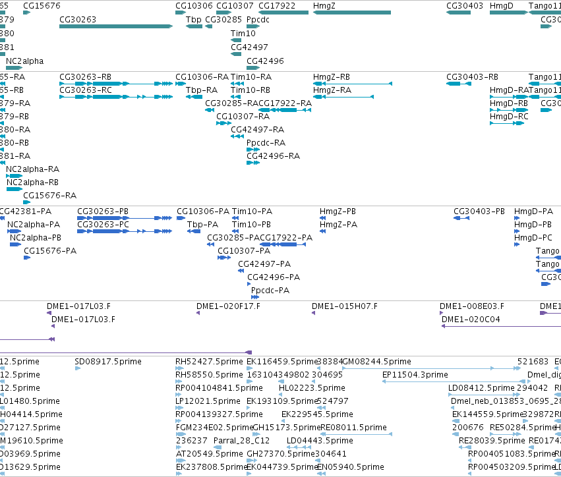
Task: Click the HmgD-PA protein label
Action: (533, 211)
